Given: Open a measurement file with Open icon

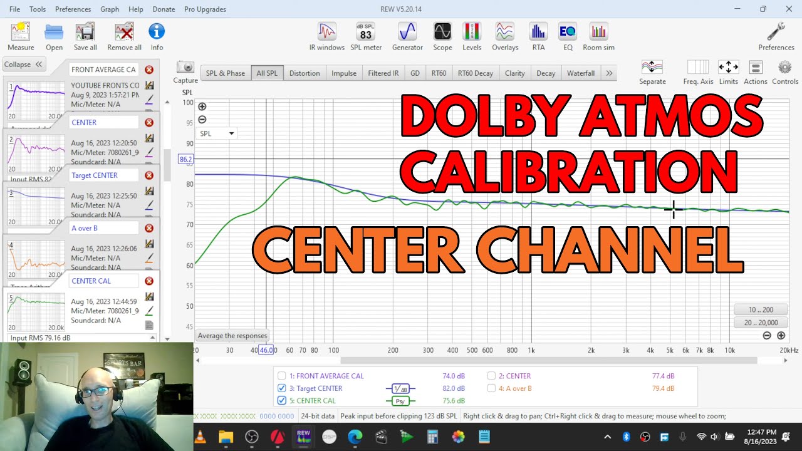Looking at the screenshot, I should pyautogui.click(x=54, y=36).
